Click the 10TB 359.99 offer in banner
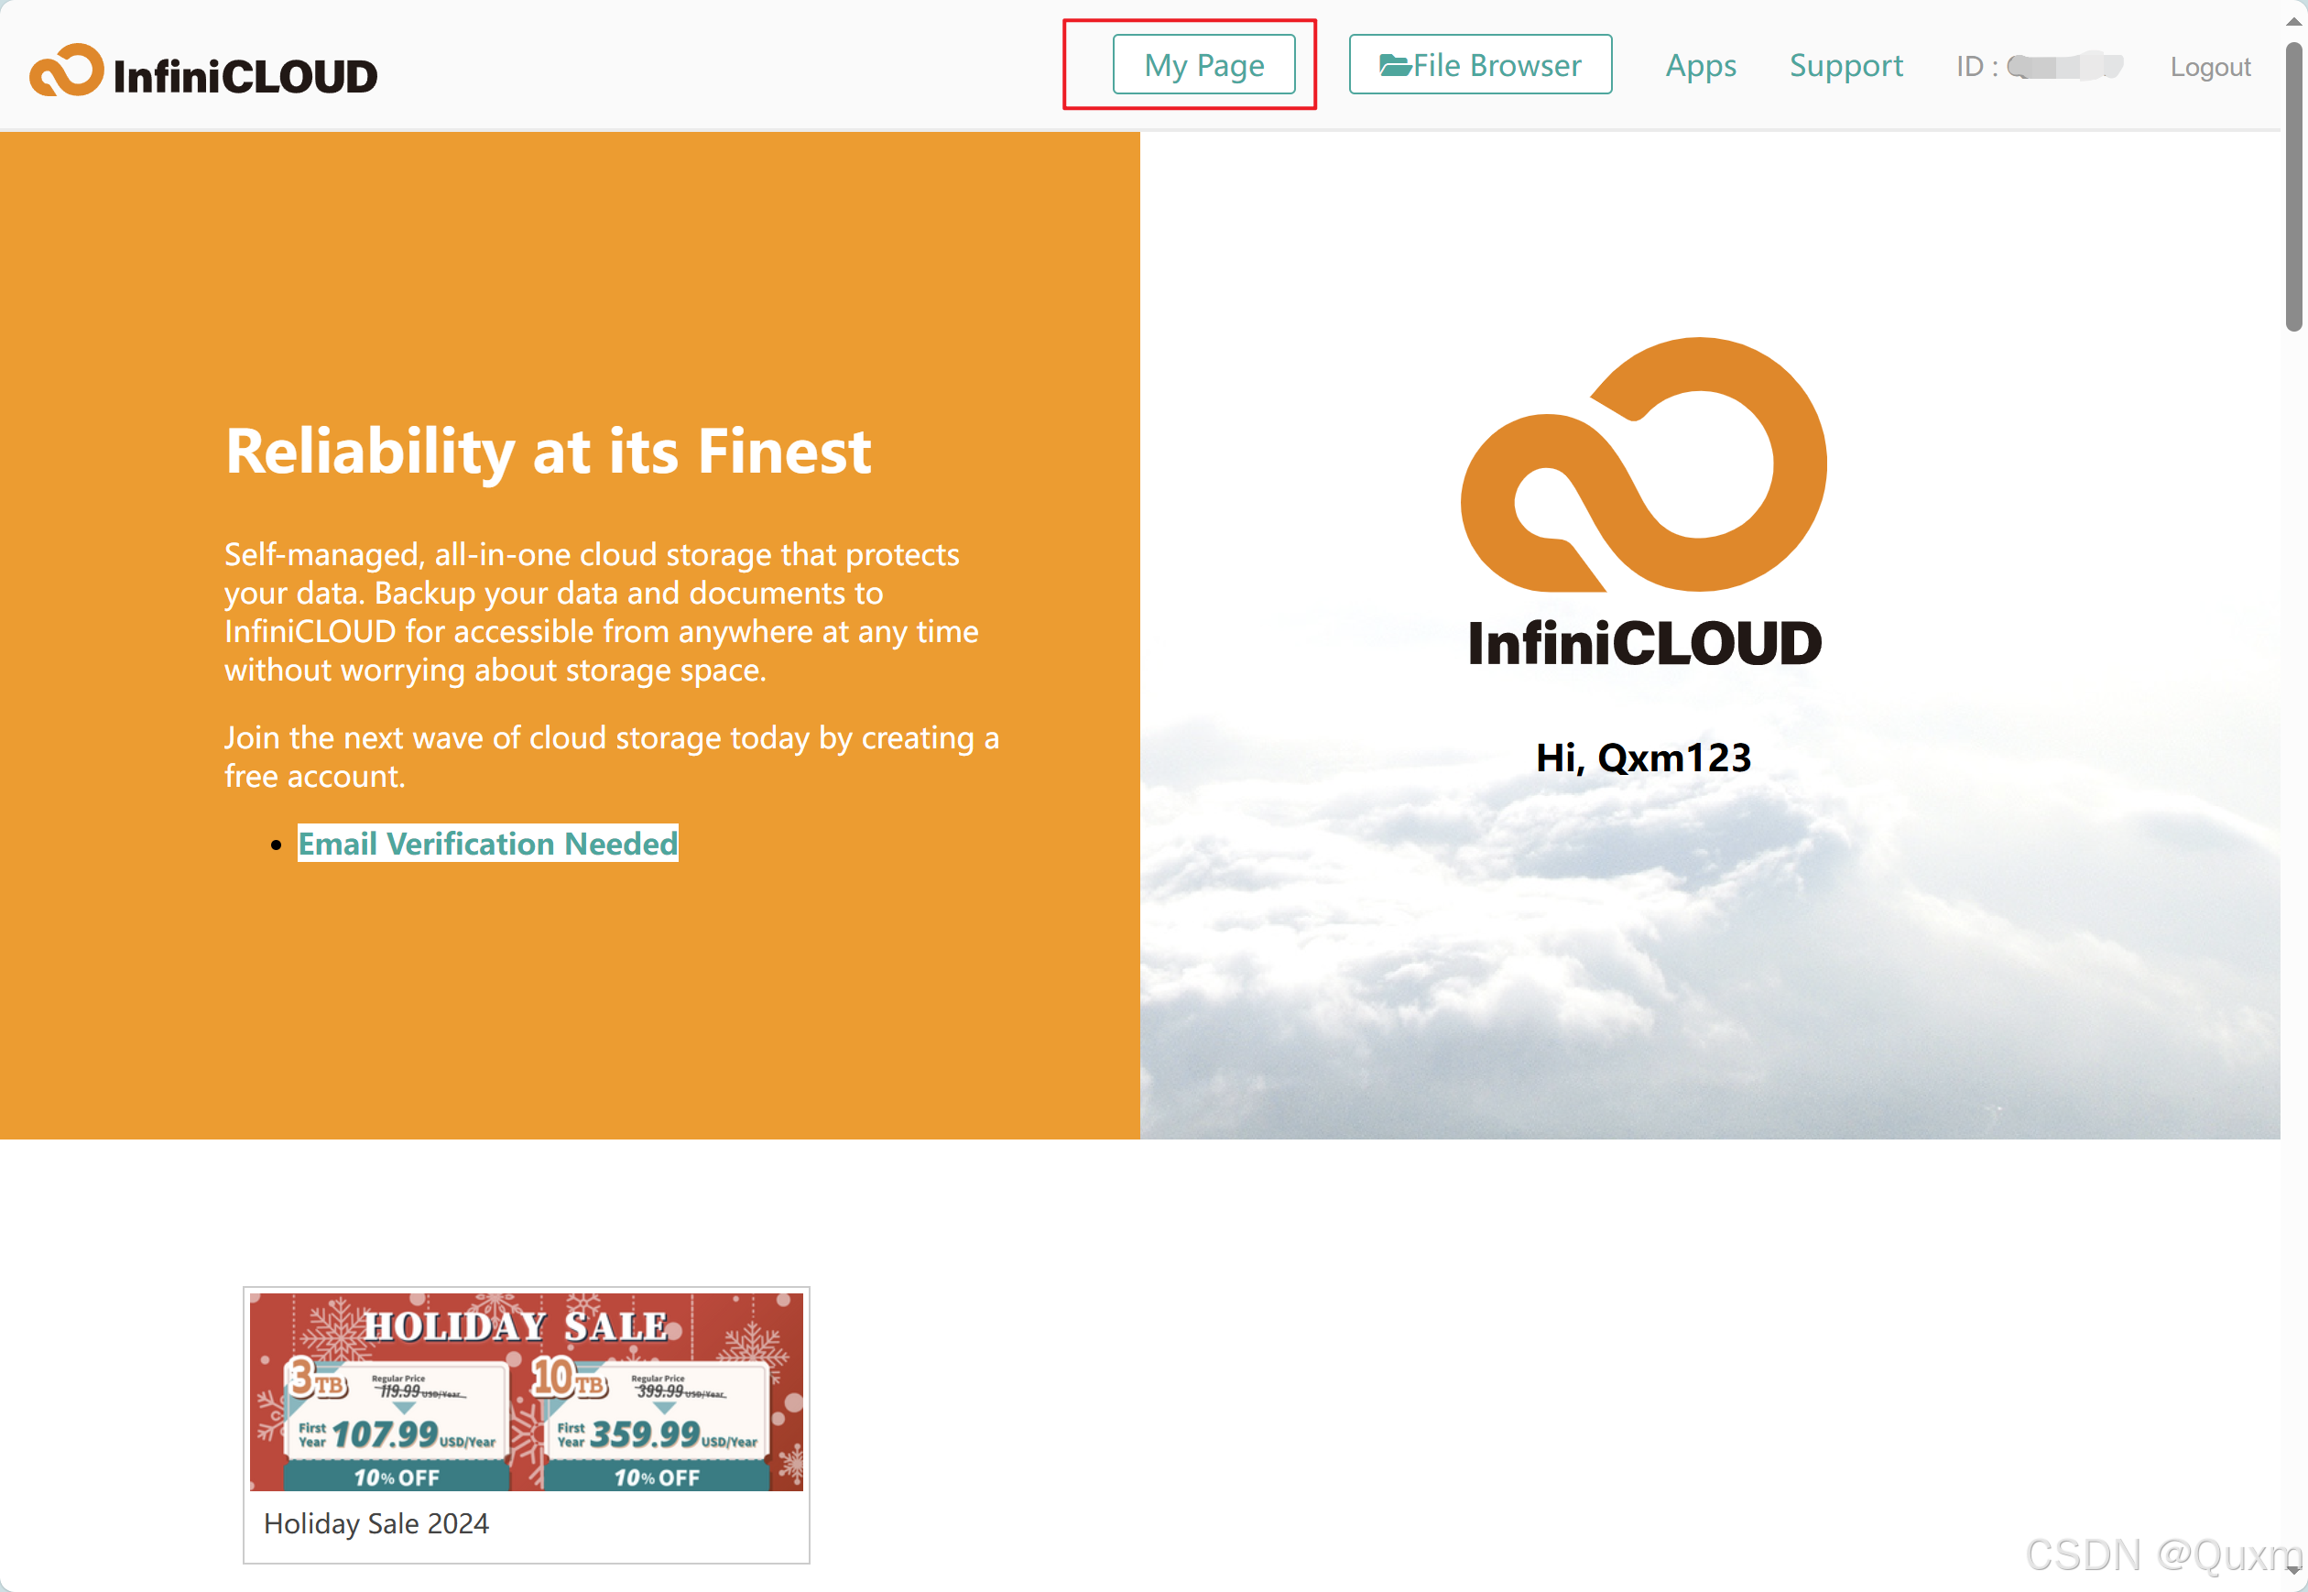Image resolution: width=2308 pixels, height=1592 pixels. point(657,1424)
